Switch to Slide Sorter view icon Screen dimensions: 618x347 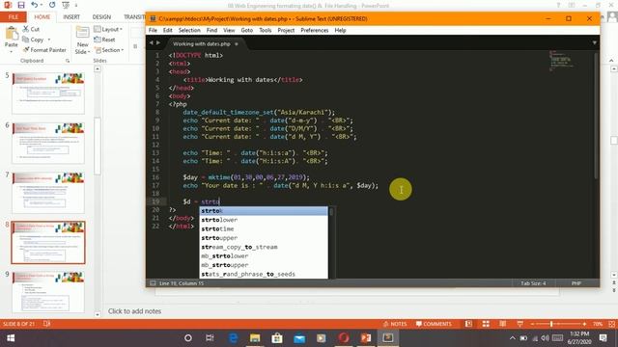486,324
